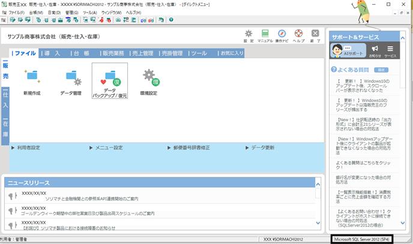Click the よくある質問 question mark icon

334,70
